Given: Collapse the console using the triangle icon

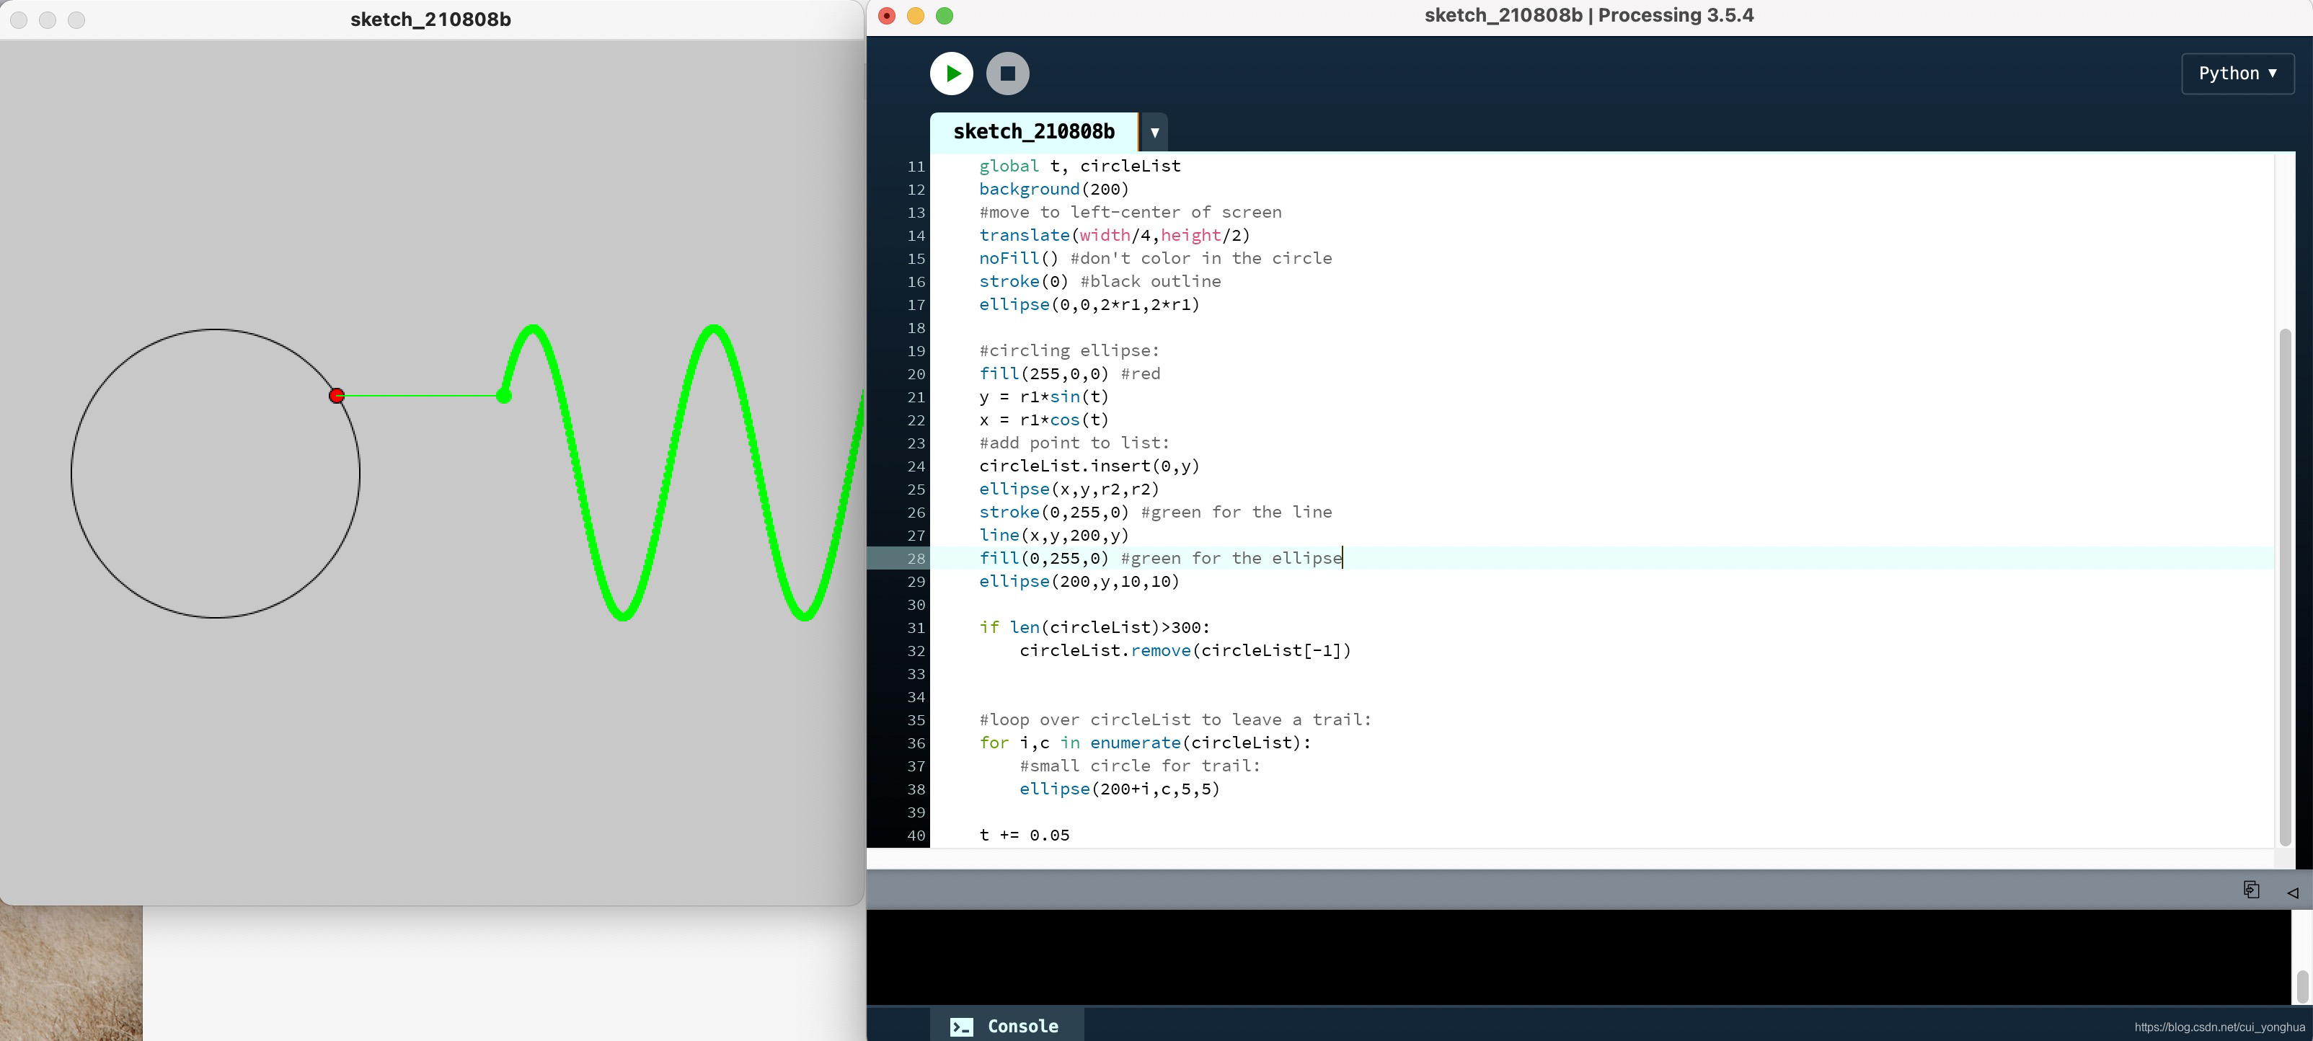Looking at the screenshot, I should (x=2292, y=892).
